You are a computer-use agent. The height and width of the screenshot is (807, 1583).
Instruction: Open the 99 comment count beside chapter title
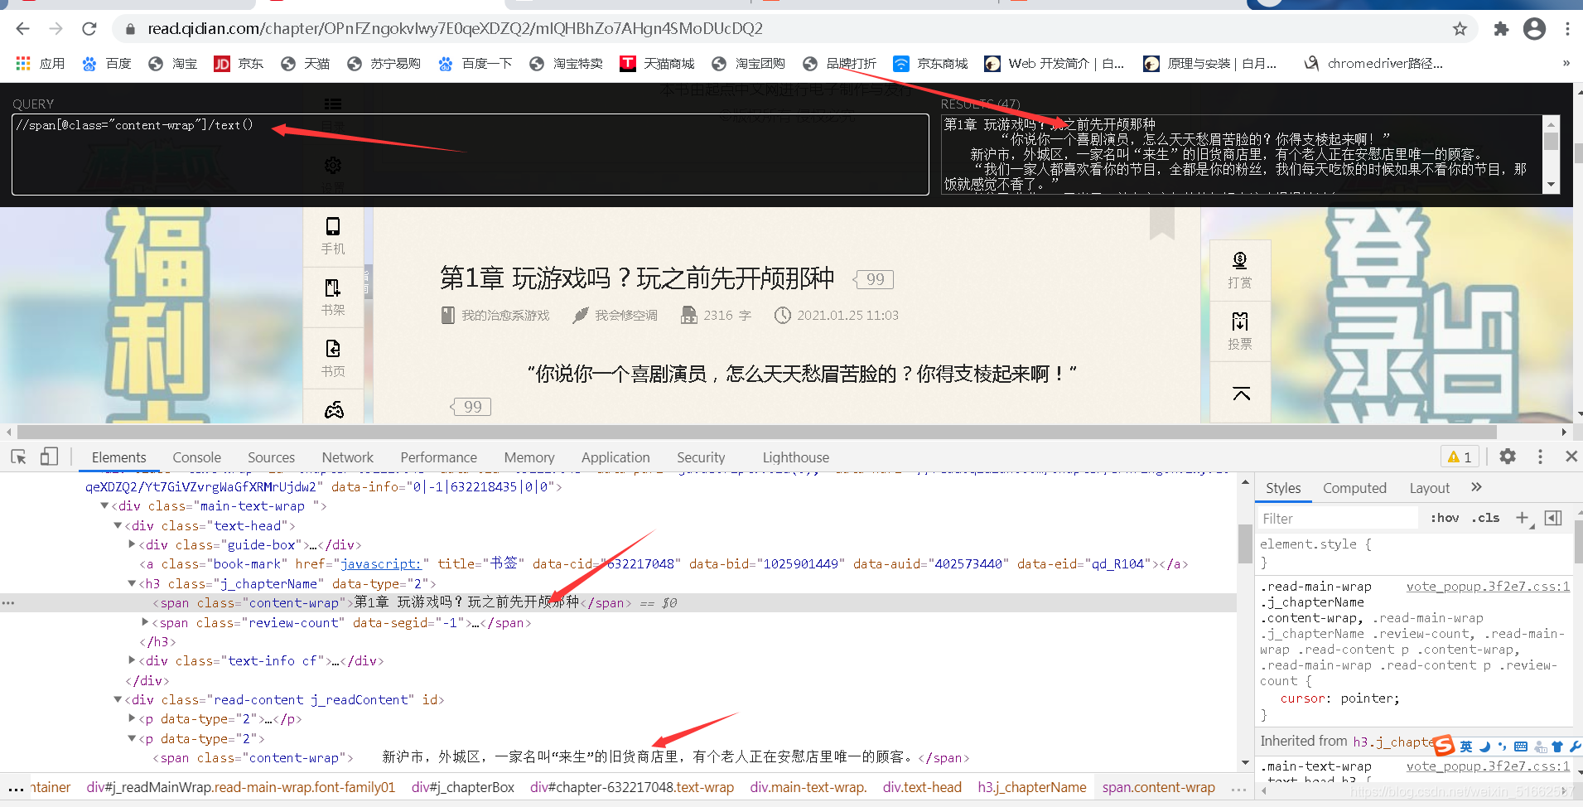coord(874,279)
